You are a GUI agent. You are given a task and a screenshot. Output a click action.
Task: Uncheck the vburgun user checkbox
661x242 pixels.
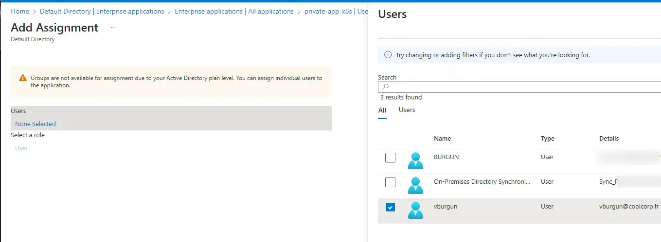(x=390, y=207)
